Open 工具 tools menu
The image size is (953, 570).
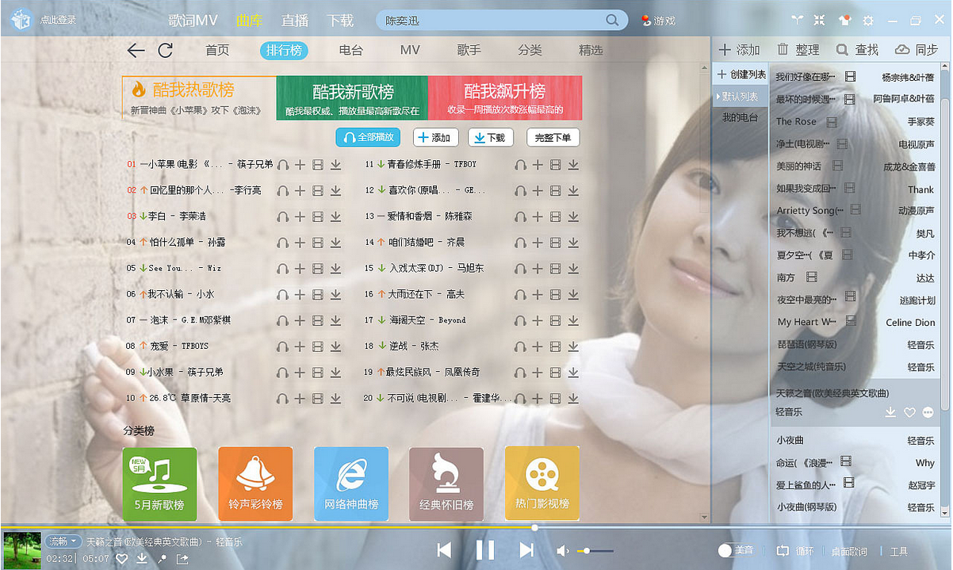click(x=898, y=551)
